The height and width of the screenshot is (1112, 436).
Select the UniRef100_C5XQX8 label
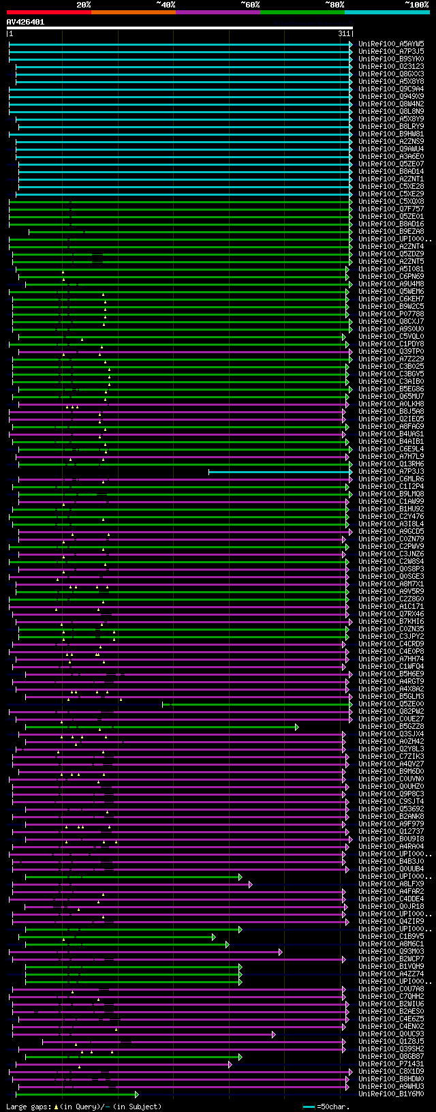point(391,201)
